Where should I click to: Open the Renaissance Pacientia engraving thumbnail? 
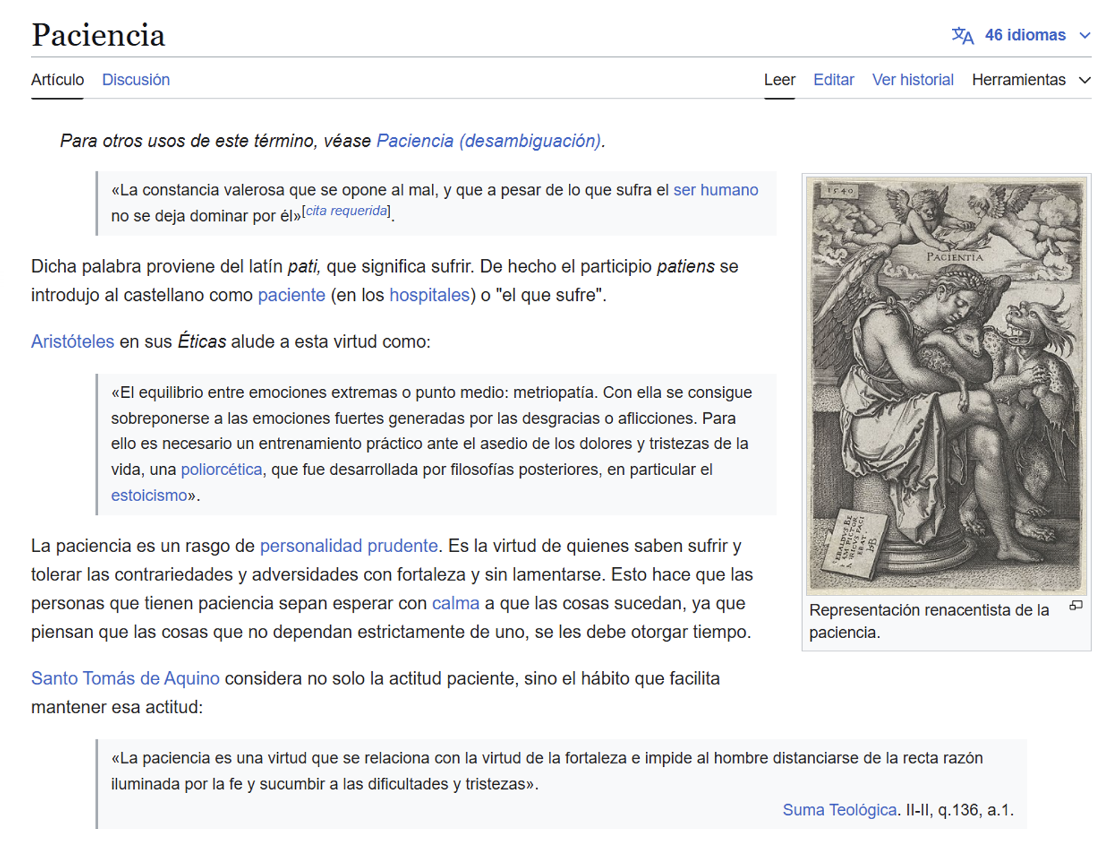[946, 386]
